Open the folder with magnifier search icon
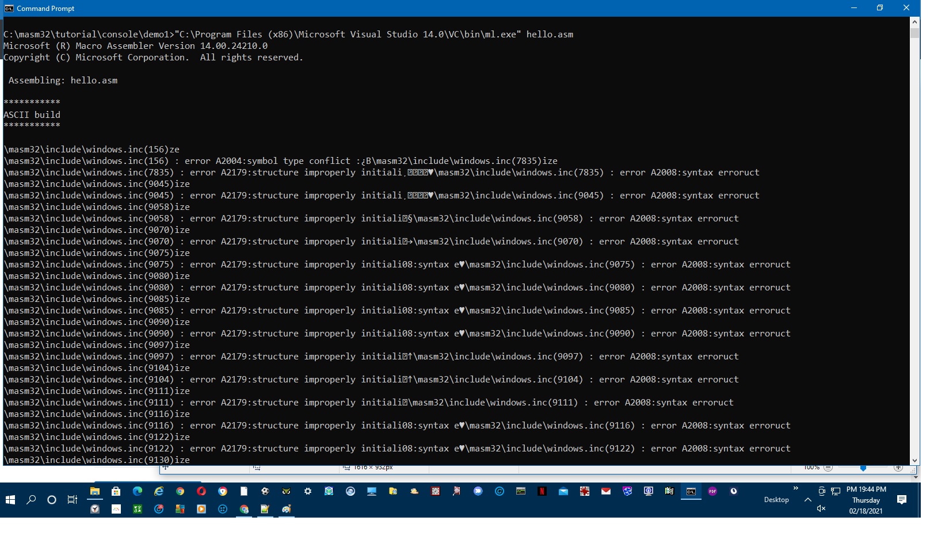Screen dimensions: 930x536 pos(393,491)
